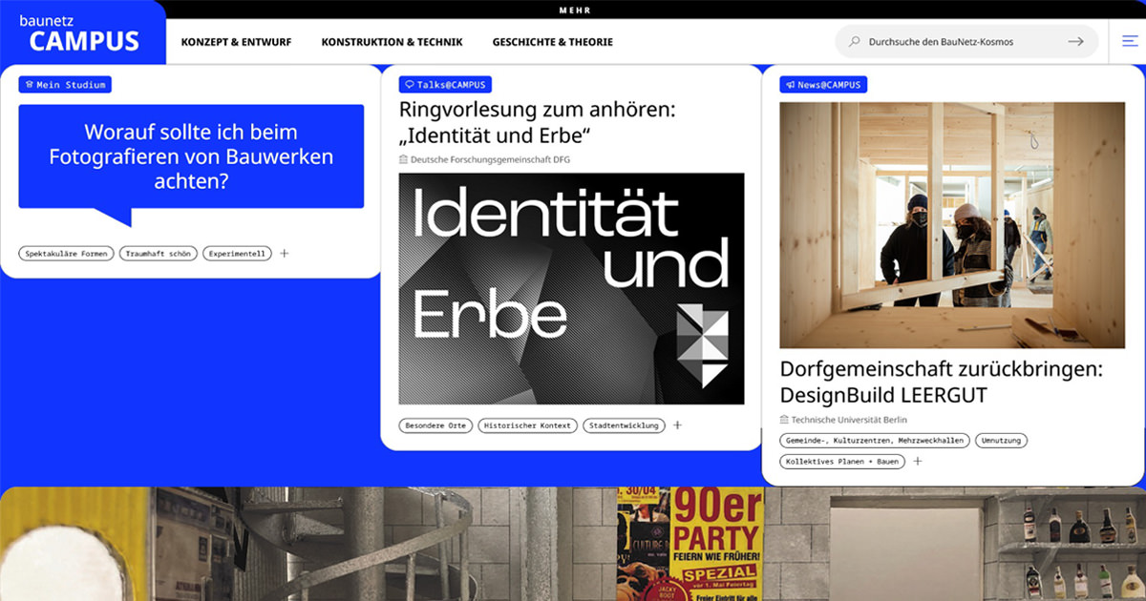Go to Geschichte & Theorie section
The height and width of the screenshot is (601, 1146).
[552, 42]
